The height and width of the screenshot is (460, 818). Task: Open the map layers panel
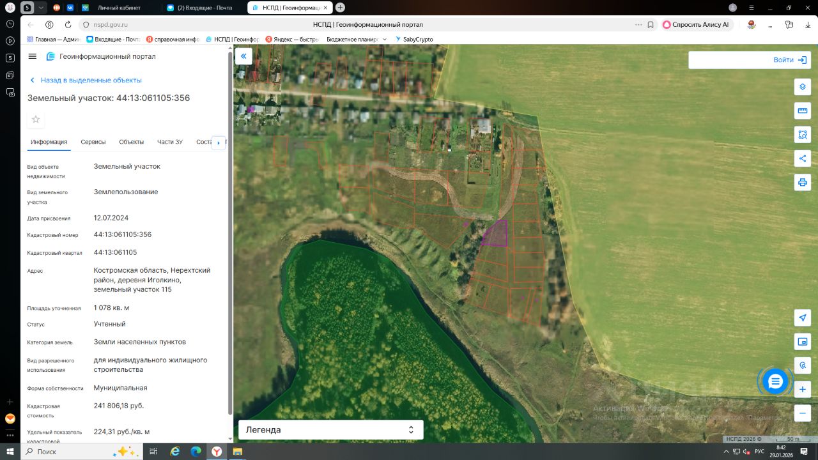click(x=803, y=87)
